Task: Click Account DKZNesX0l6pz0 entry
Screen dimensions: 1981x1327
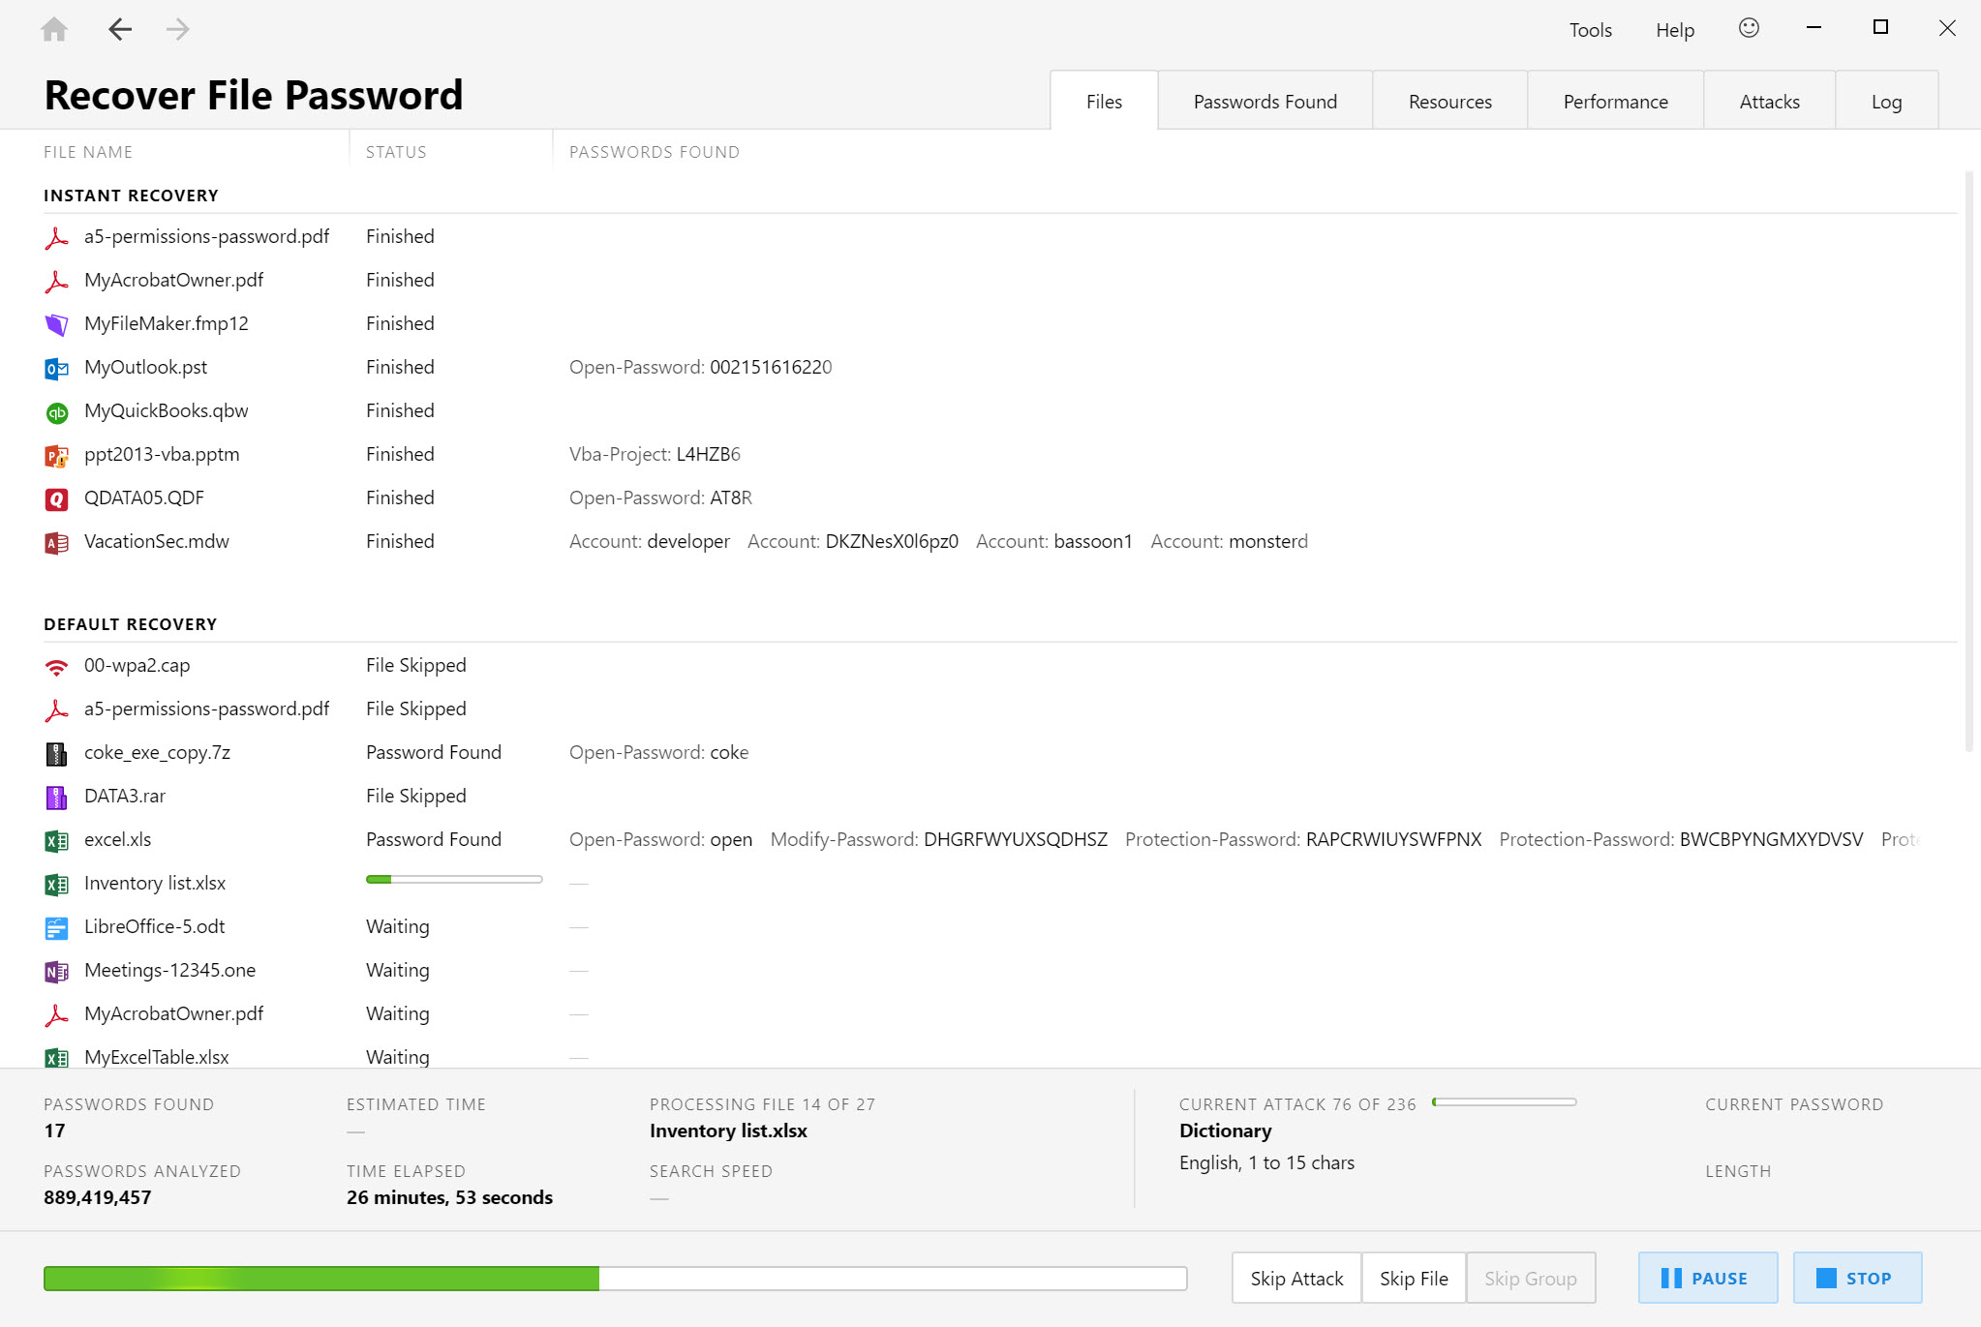Action: coord(853,541)
